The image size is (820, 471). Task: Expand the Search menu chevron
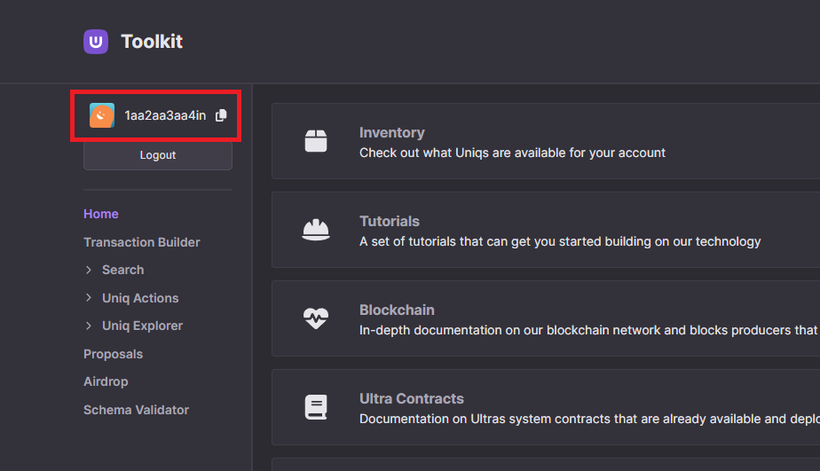[89, 270]
